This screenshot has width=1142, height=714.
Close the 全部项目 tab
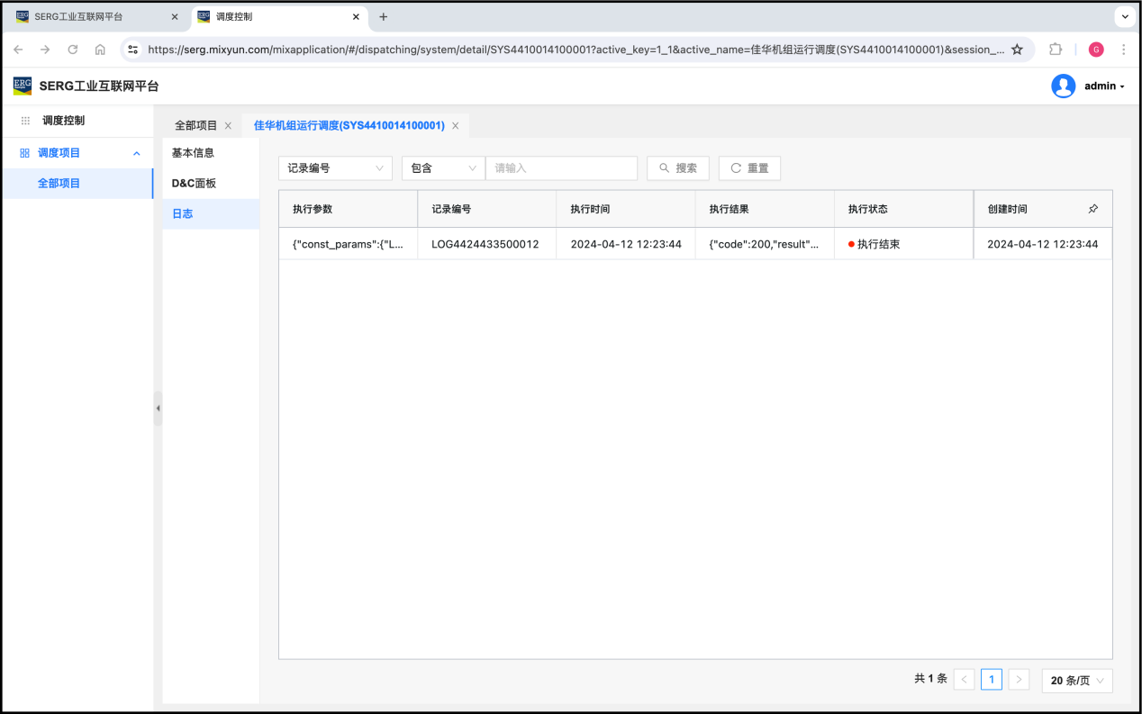tap(228, 126)
